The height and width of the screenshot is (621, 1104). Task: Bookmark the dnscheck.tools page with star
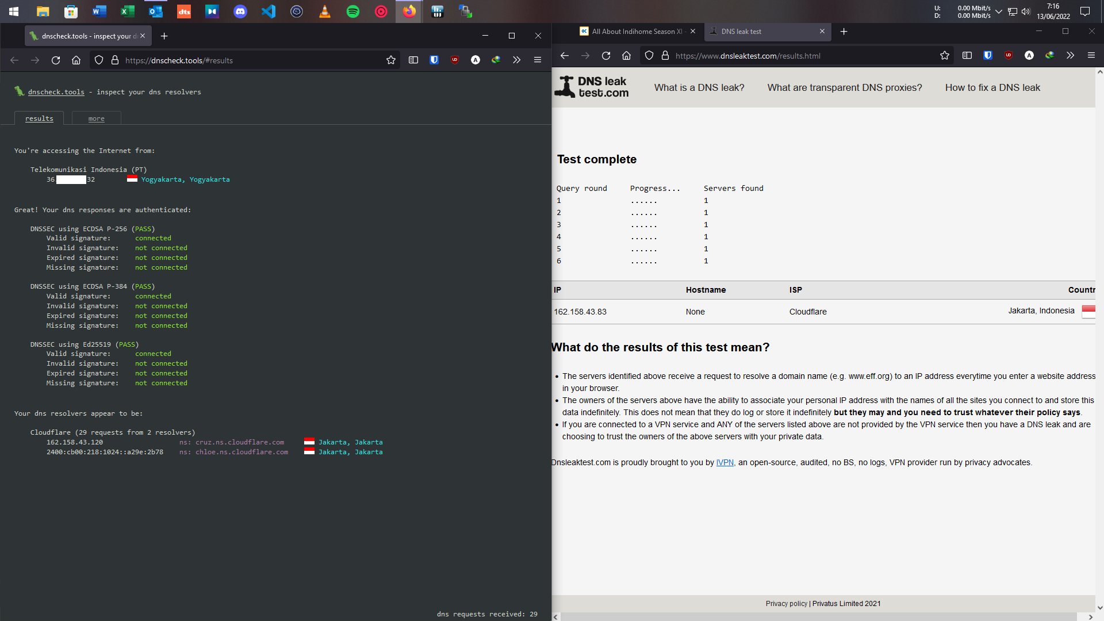(x=391, y=60)
